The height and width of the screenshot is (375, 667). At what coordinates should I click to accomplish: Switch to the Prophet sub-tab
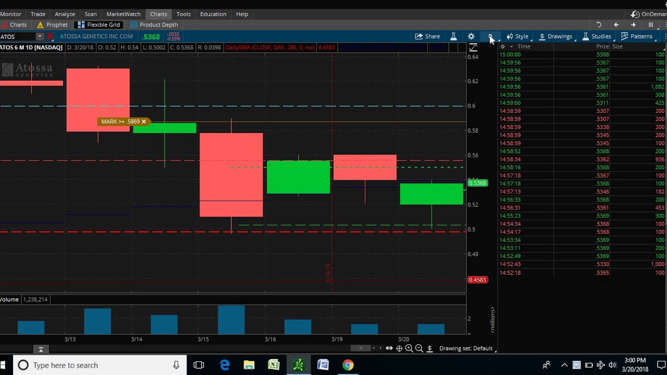point(52,24)
